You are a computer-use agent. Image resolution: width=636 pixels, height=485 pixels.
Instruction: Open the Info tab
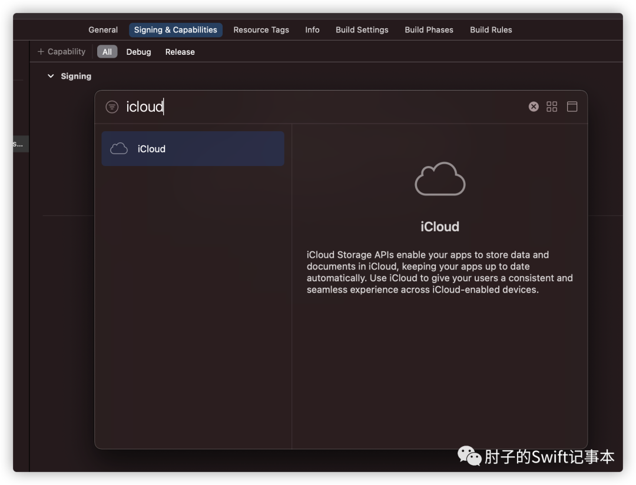pyautogui.click(x=312, y=30)
